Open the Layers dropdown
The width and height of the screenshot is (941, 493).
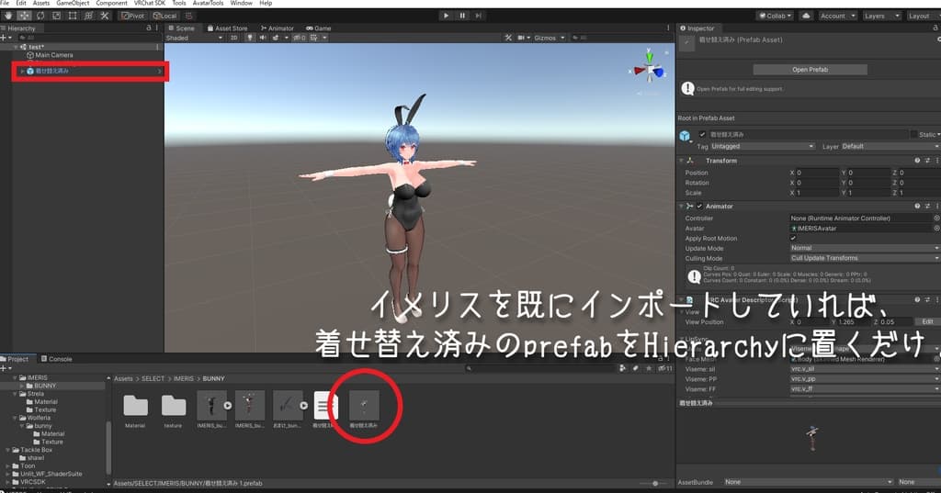881,16
